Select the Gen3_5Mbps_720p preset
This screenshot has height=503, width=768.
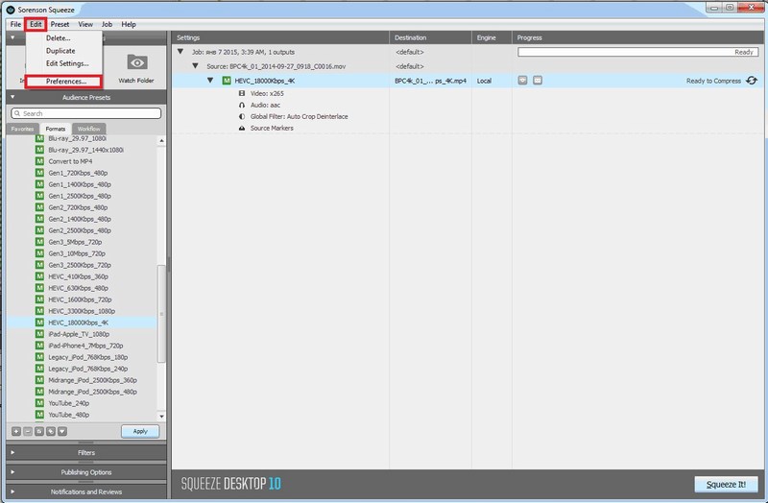tap(82, 242)
